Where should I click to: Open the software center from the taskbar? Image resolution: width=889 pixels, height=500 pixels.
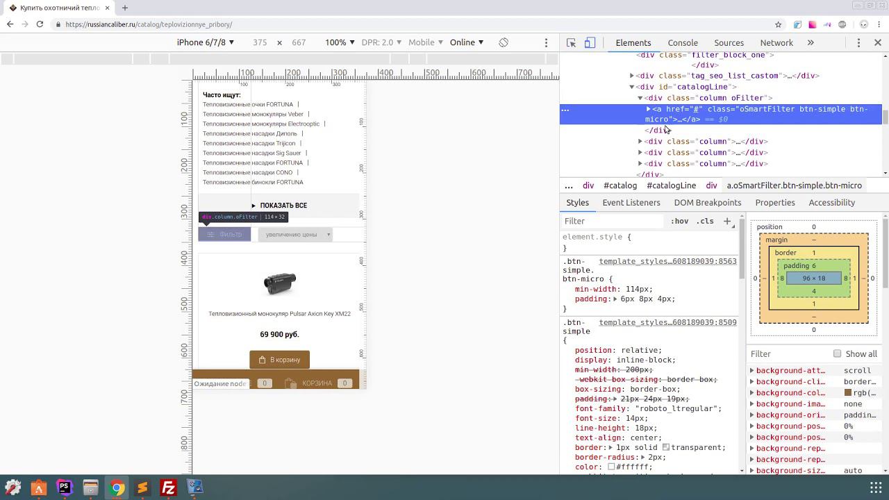tap(38, 487)
